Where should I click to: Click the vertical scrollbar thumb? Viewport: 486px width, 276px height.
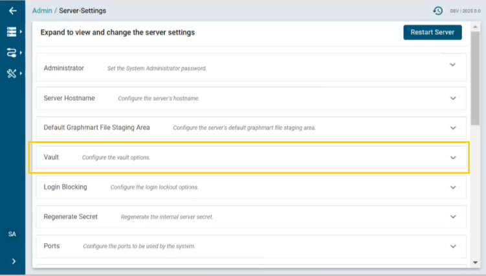(475, 78)
